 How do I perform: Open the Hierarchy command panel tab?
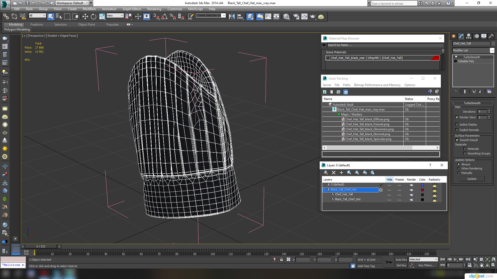(469, 36)
